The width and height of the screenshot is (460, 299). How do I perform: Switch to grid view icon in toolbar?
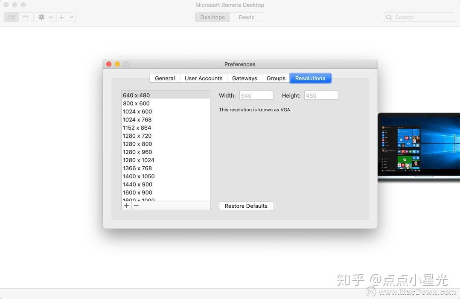12,17
